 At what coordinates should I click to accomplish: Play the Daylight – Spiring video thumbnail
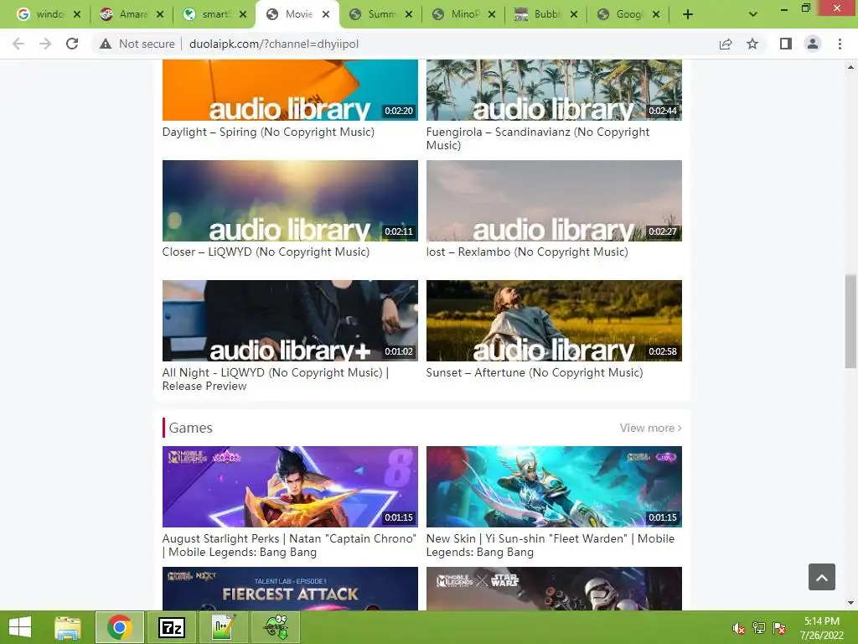(x=290, y=90)
